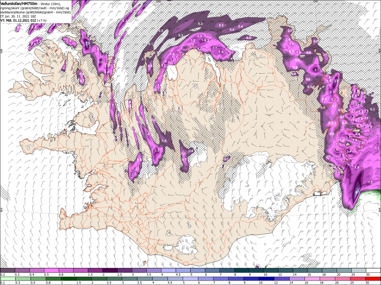This screenshot has height=285, width=381.
Task: Pick the bright red rain swatch after 30
Action: 373,278
